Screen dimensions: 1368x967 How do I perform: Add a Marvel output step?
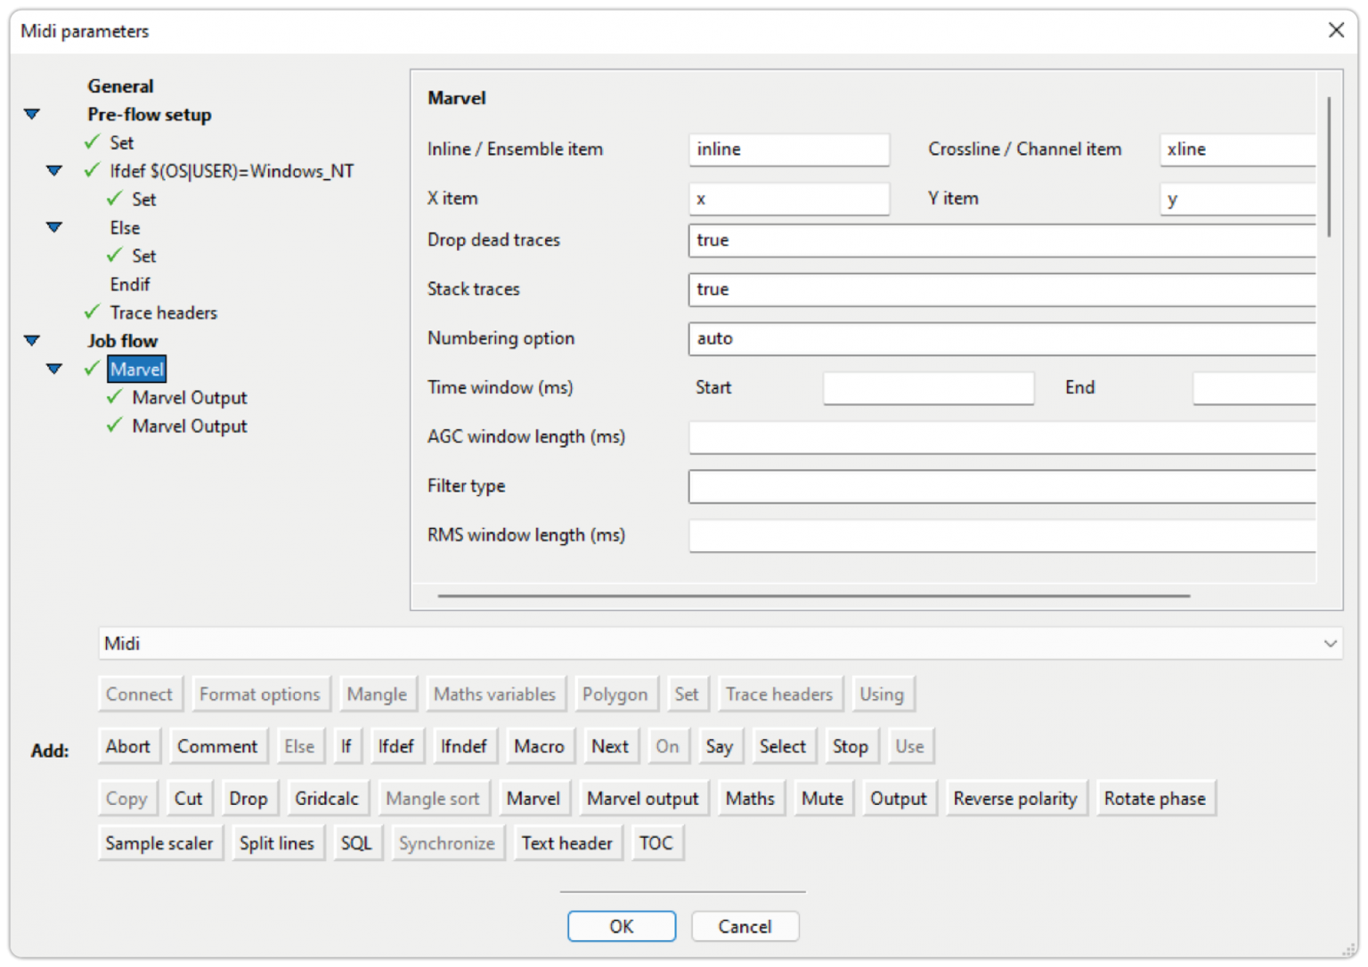point(643,798)
